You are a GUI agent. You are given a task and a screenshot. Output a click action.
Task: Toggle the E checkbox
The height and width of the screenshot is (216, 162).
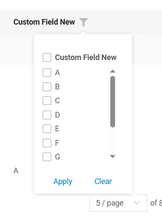pos(47,129)
